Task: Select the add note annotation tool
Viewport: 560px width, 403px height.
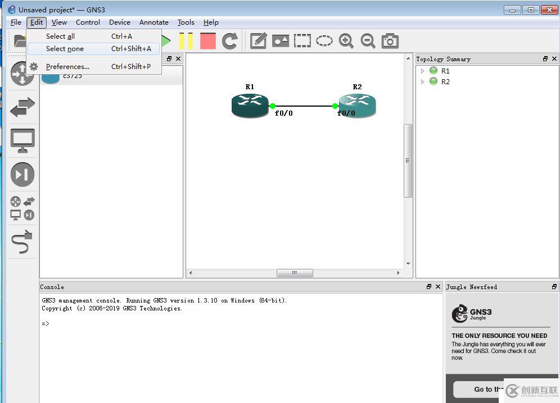Action: pos(258,41)
